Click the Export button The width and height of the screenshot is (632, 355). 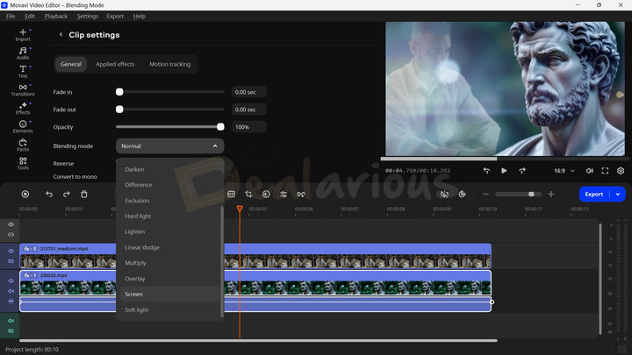click(594, 194)
